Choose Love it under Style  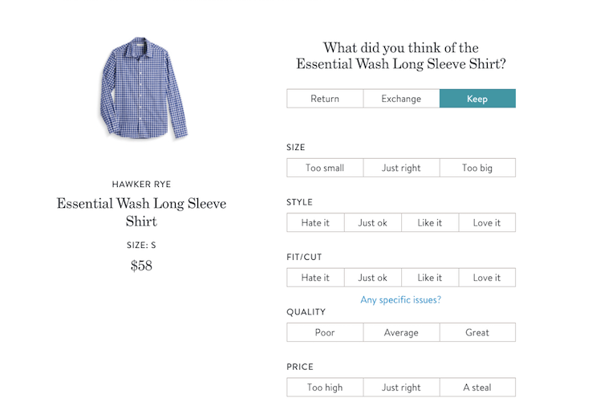(487, 222)
